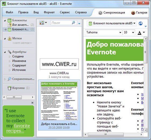
Task: Click the 20.10.2009 10:09 note date
Action: 59,128
